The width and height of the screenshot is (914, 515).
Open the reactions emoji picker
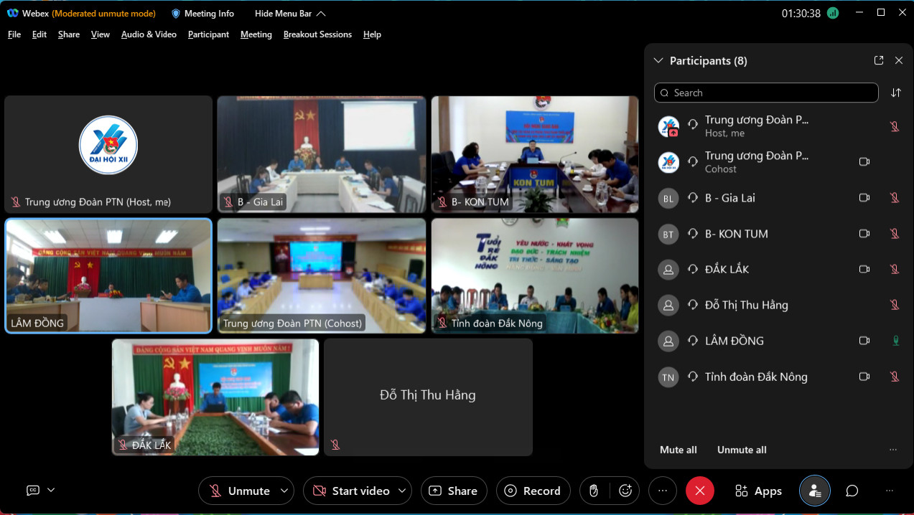point(625,491)
